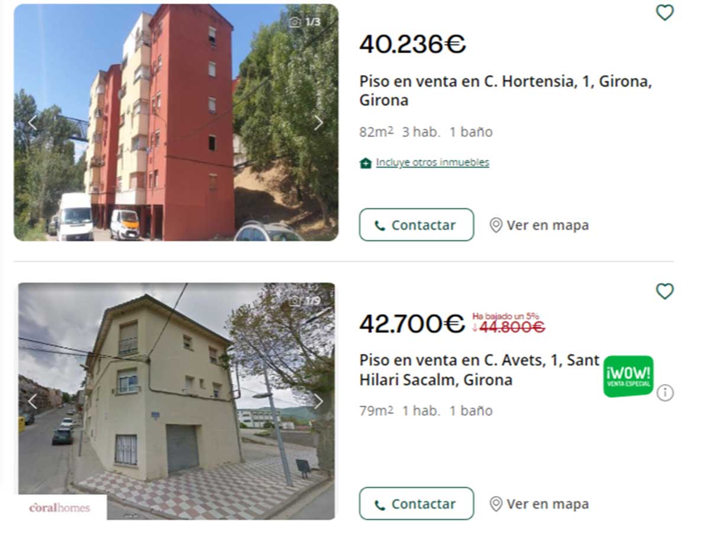Contact seller of the 42.700€ flat
The width and height of the screenshot is (710, 535).
click(417, 504)
